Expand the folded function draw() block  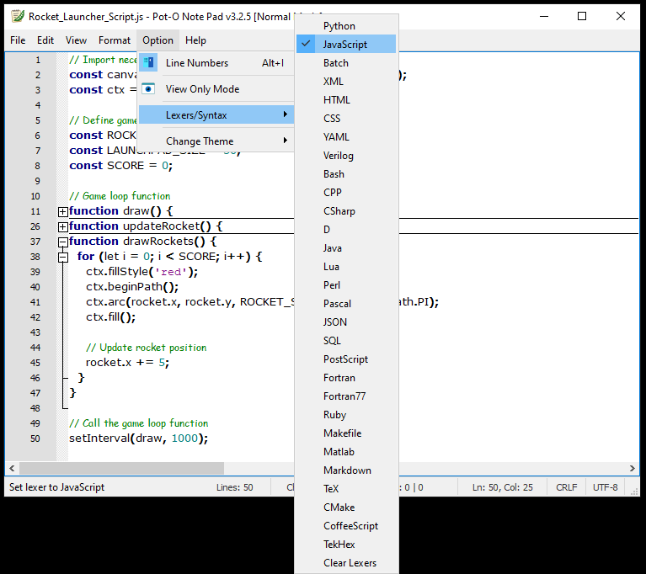(62, 211)
